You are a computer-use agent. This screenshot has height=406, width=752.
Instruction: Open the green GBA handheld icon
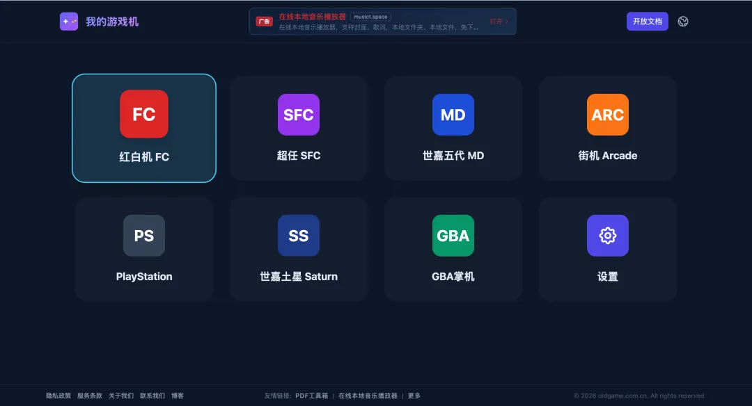click(x=453, y=236)
